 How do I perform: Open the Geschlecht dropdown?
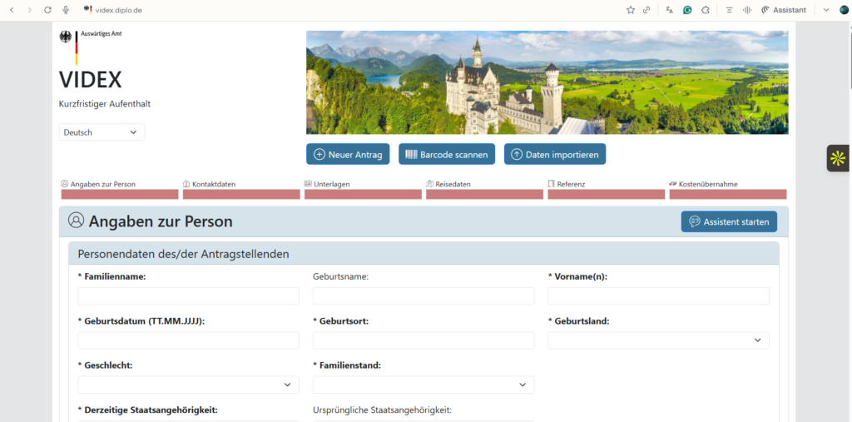[x=188, y=385]
